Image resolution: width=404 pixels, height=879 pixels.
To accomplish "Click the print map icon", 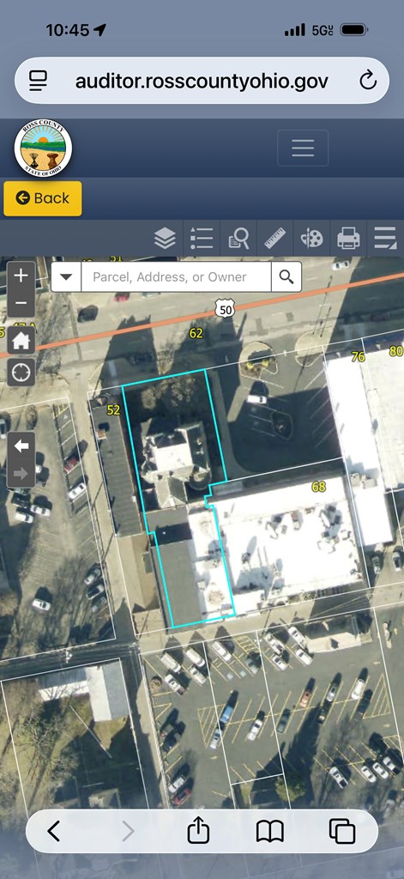I will point(348,239).
